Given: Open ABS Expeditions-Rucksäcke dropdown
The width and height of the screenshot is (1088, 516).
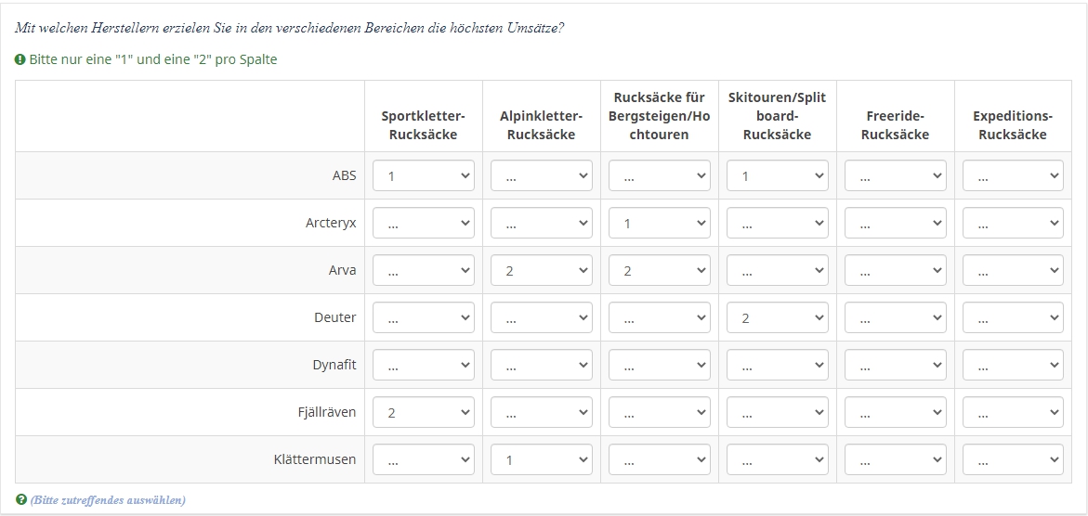Looking at the screenshot, I should tap(1013, 175).
